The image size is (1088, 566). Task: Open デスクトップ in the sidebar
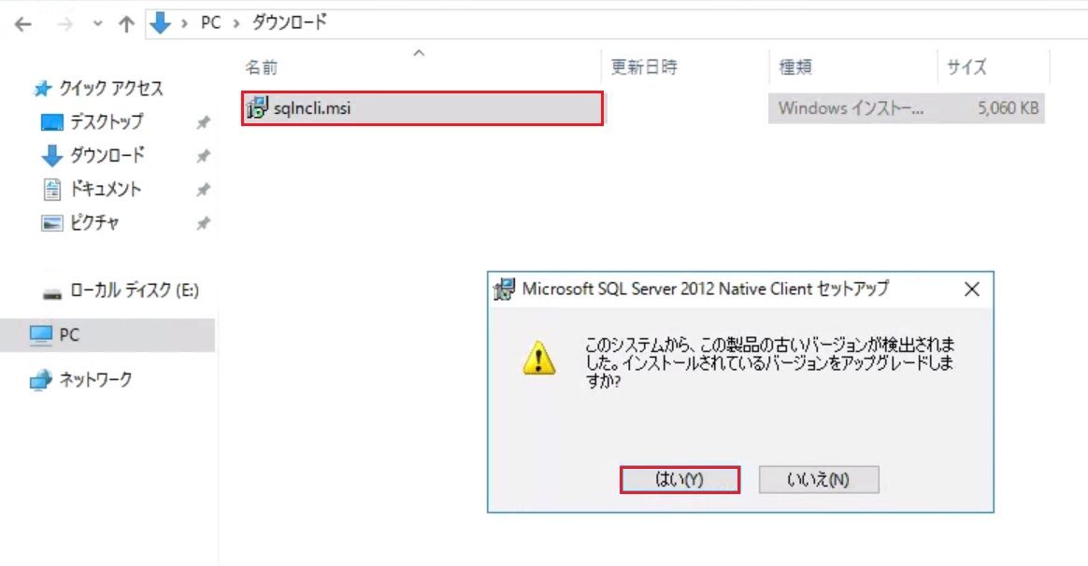coord(107,122)
